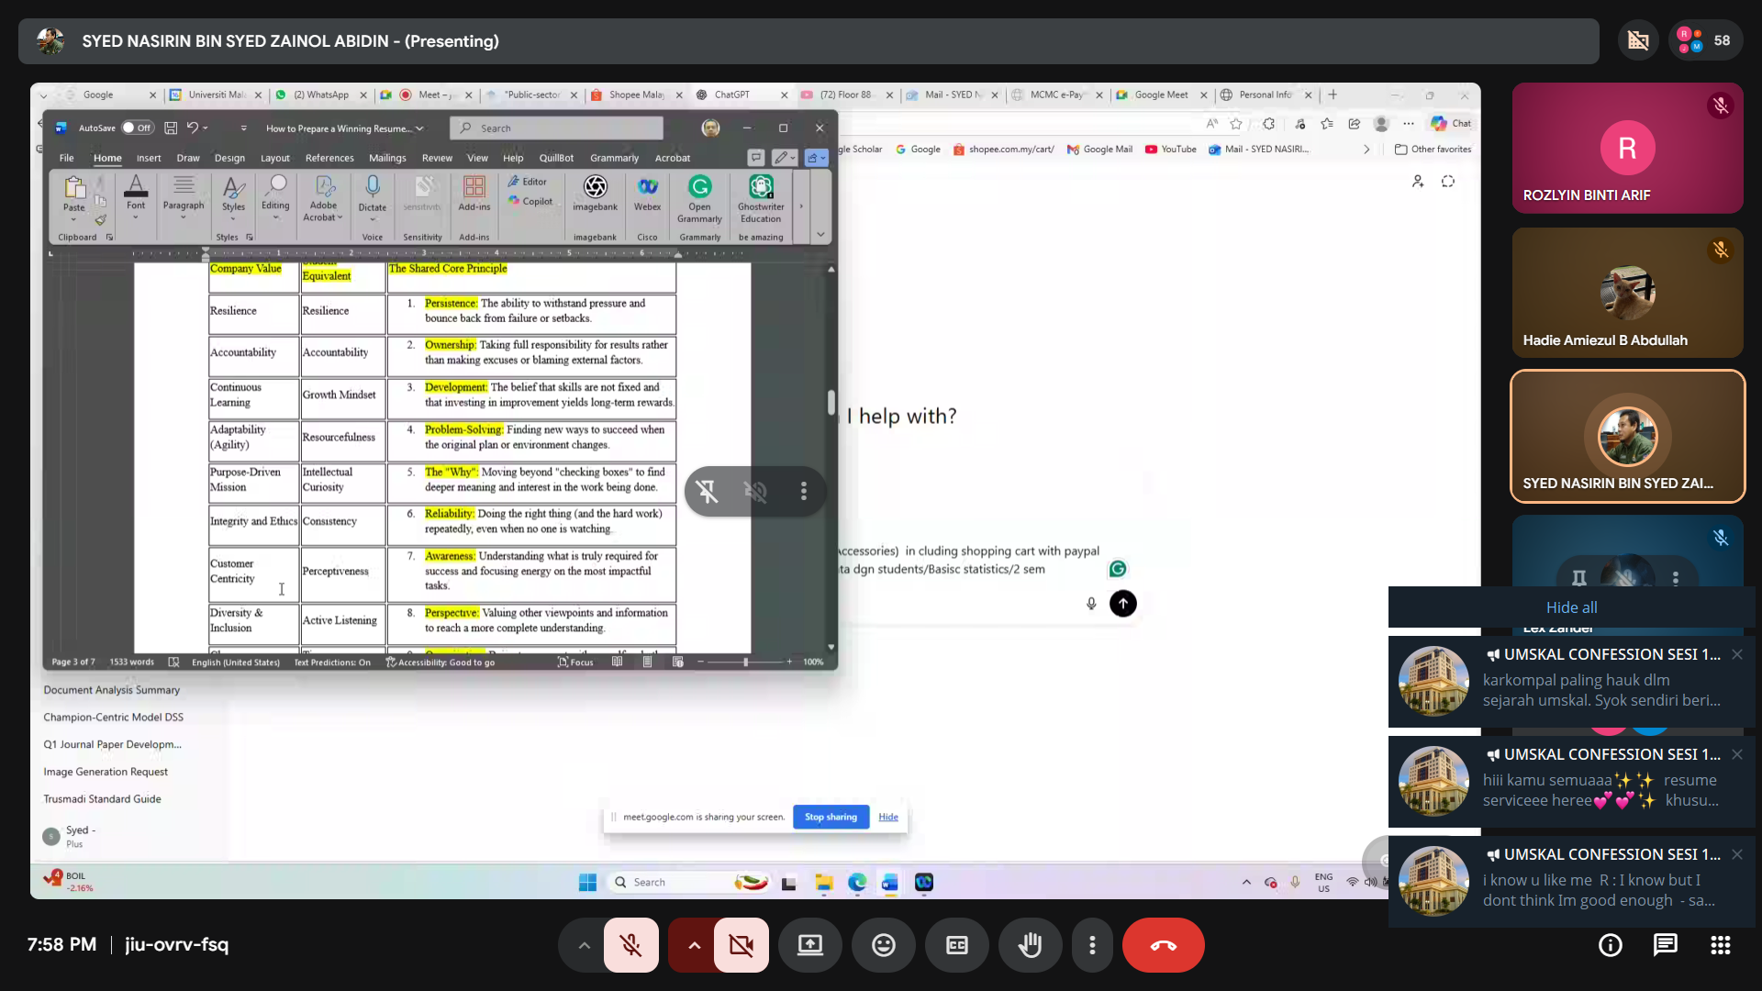Screen dimensions: 1762x991
Task: Toggle Focus mode in Word status bar
Action: [x=575, y=663]
